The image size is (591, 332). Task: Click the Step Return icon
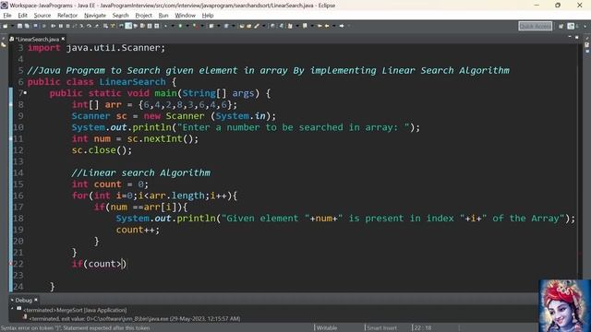(97, 26)
